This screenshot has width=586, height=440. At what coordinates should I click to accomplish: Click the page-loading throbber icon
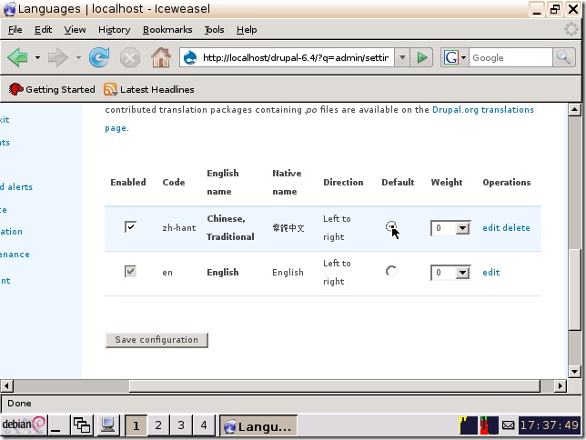[x=571, y=29]
